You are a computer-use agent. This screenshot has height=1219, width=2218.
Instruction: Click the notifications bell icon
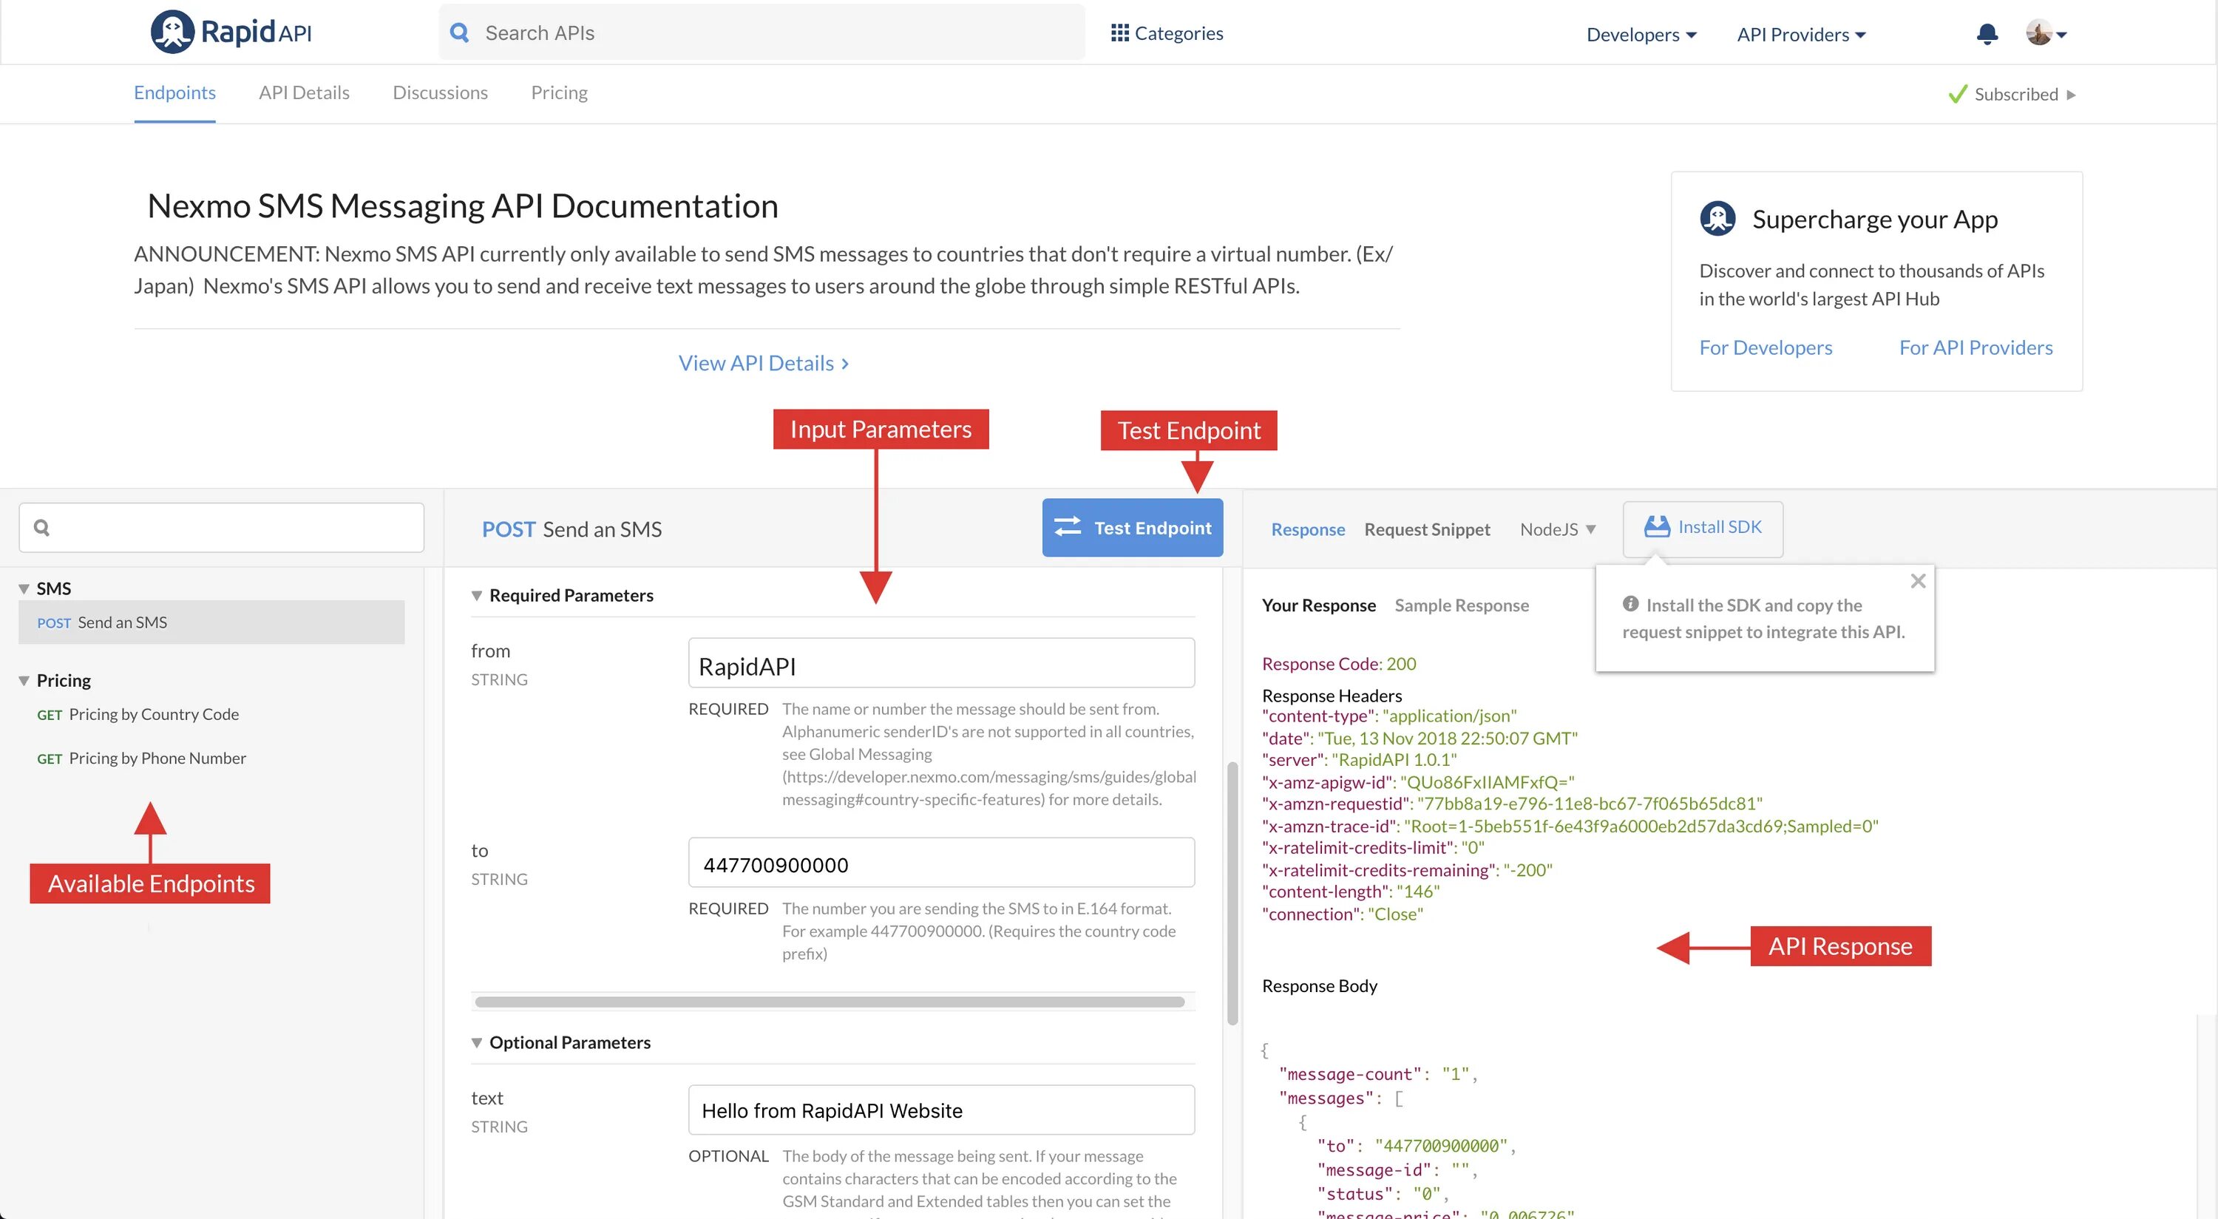pyautogui.click(x=1987, y=35)
